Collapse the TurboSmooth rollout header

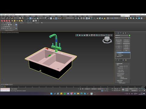point(119,64)
